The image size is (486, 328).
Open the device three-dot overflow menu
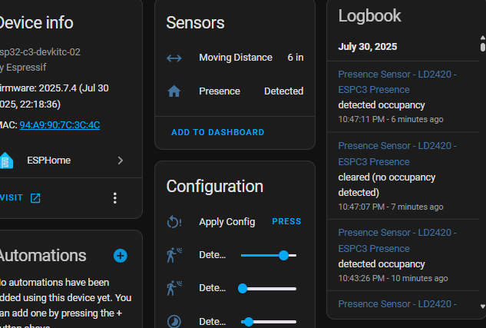click(x=115, y=198)
